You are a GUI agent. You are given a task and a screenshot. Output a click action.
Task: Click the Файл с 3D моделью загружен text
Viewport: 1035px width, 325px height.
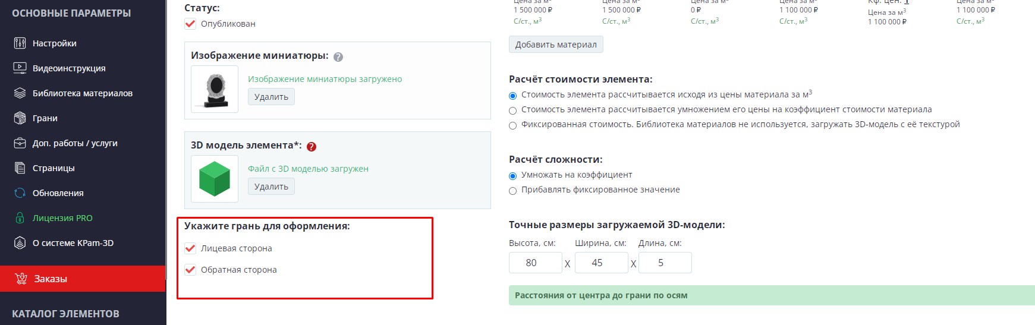coord(308,169)
